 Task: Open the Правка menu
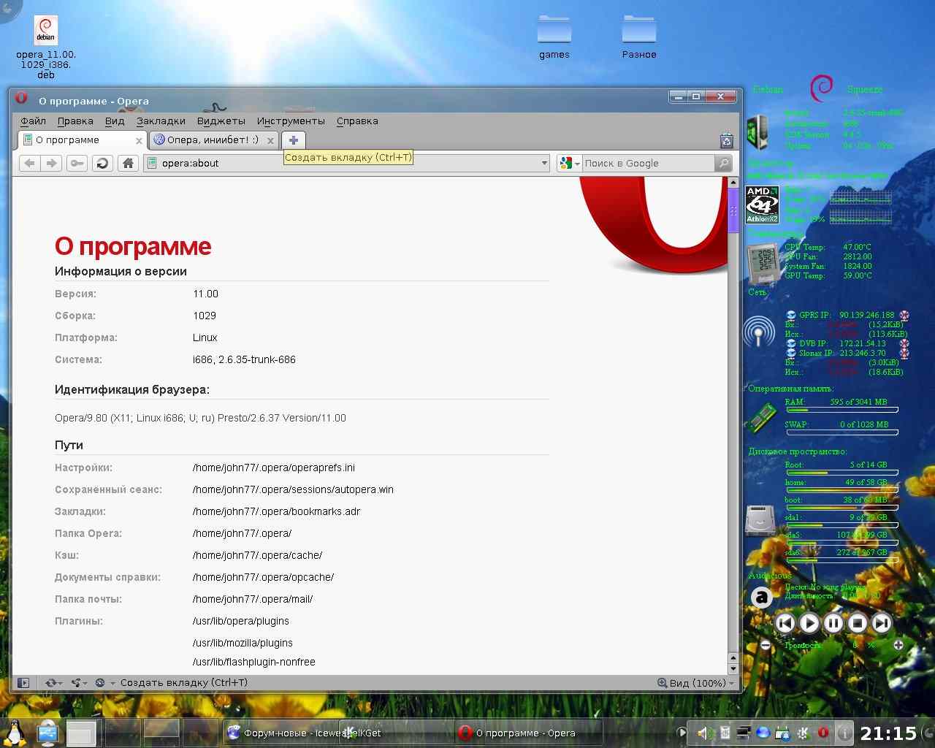[x=75, y=121]
